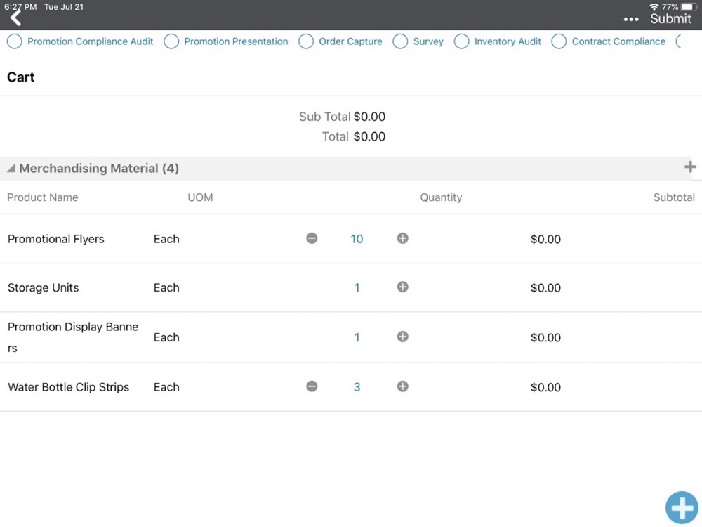This screenshot has width=702, height=527.
Task: Open the Contract Compliance step label
Action: 618,41
